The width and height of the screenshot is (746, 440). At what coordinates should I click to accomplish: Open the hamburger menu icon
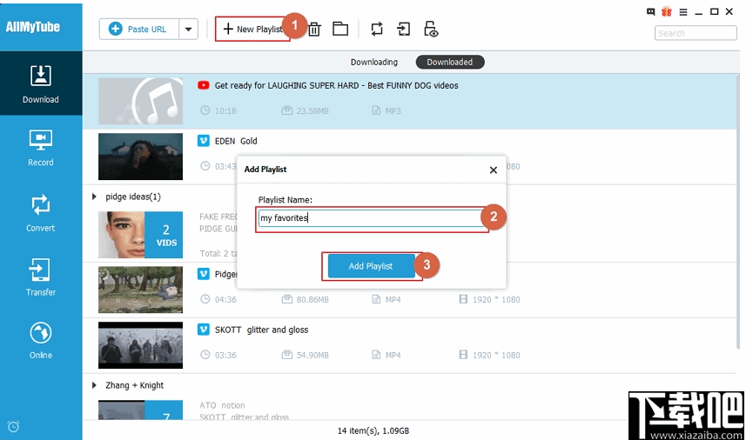683,12
